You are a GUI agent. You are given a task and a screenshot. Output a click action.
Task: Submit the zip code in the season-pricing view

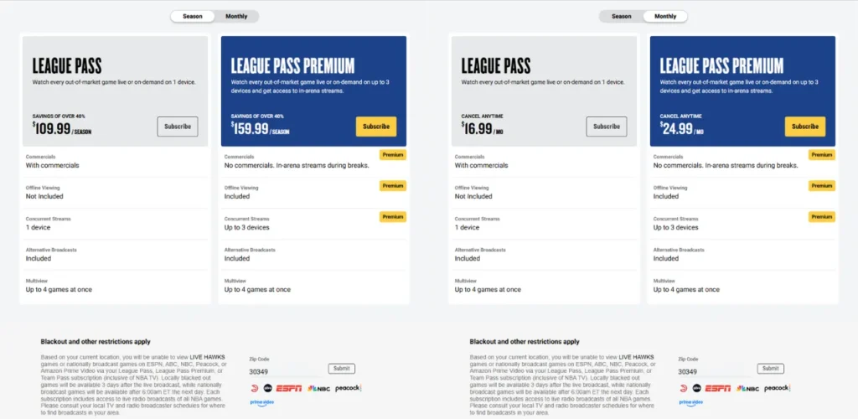tap(341, 369)
